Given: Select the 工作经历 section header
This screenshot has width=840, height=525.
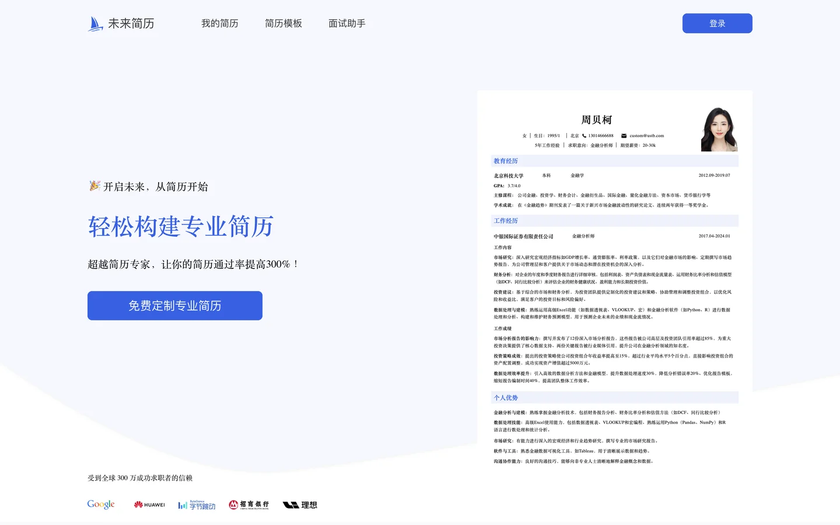Looking at the screenshot, I should pos(506,221).
